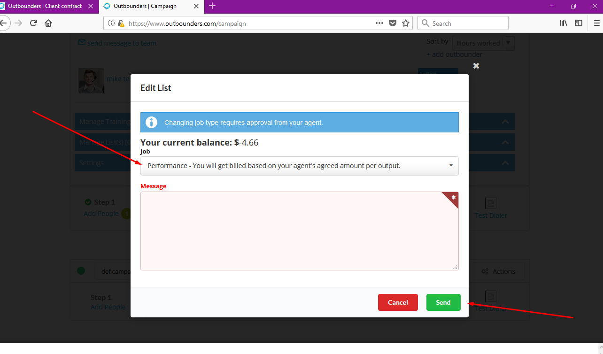Click the search magnifier icon
The image size is (603, 354).
click(425, 23)
